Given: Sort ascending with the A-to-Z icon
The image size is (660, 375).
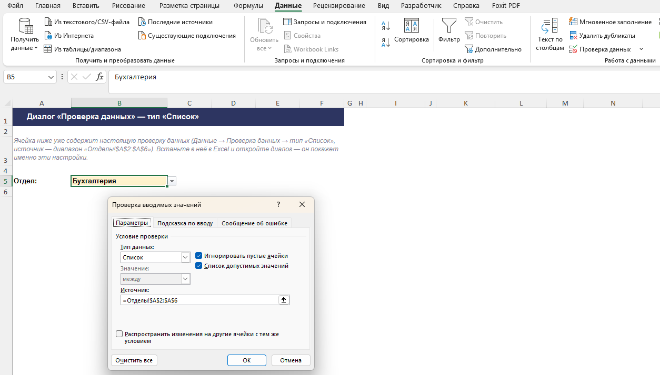Looking at the screenshot, I should tap(386, 26).
